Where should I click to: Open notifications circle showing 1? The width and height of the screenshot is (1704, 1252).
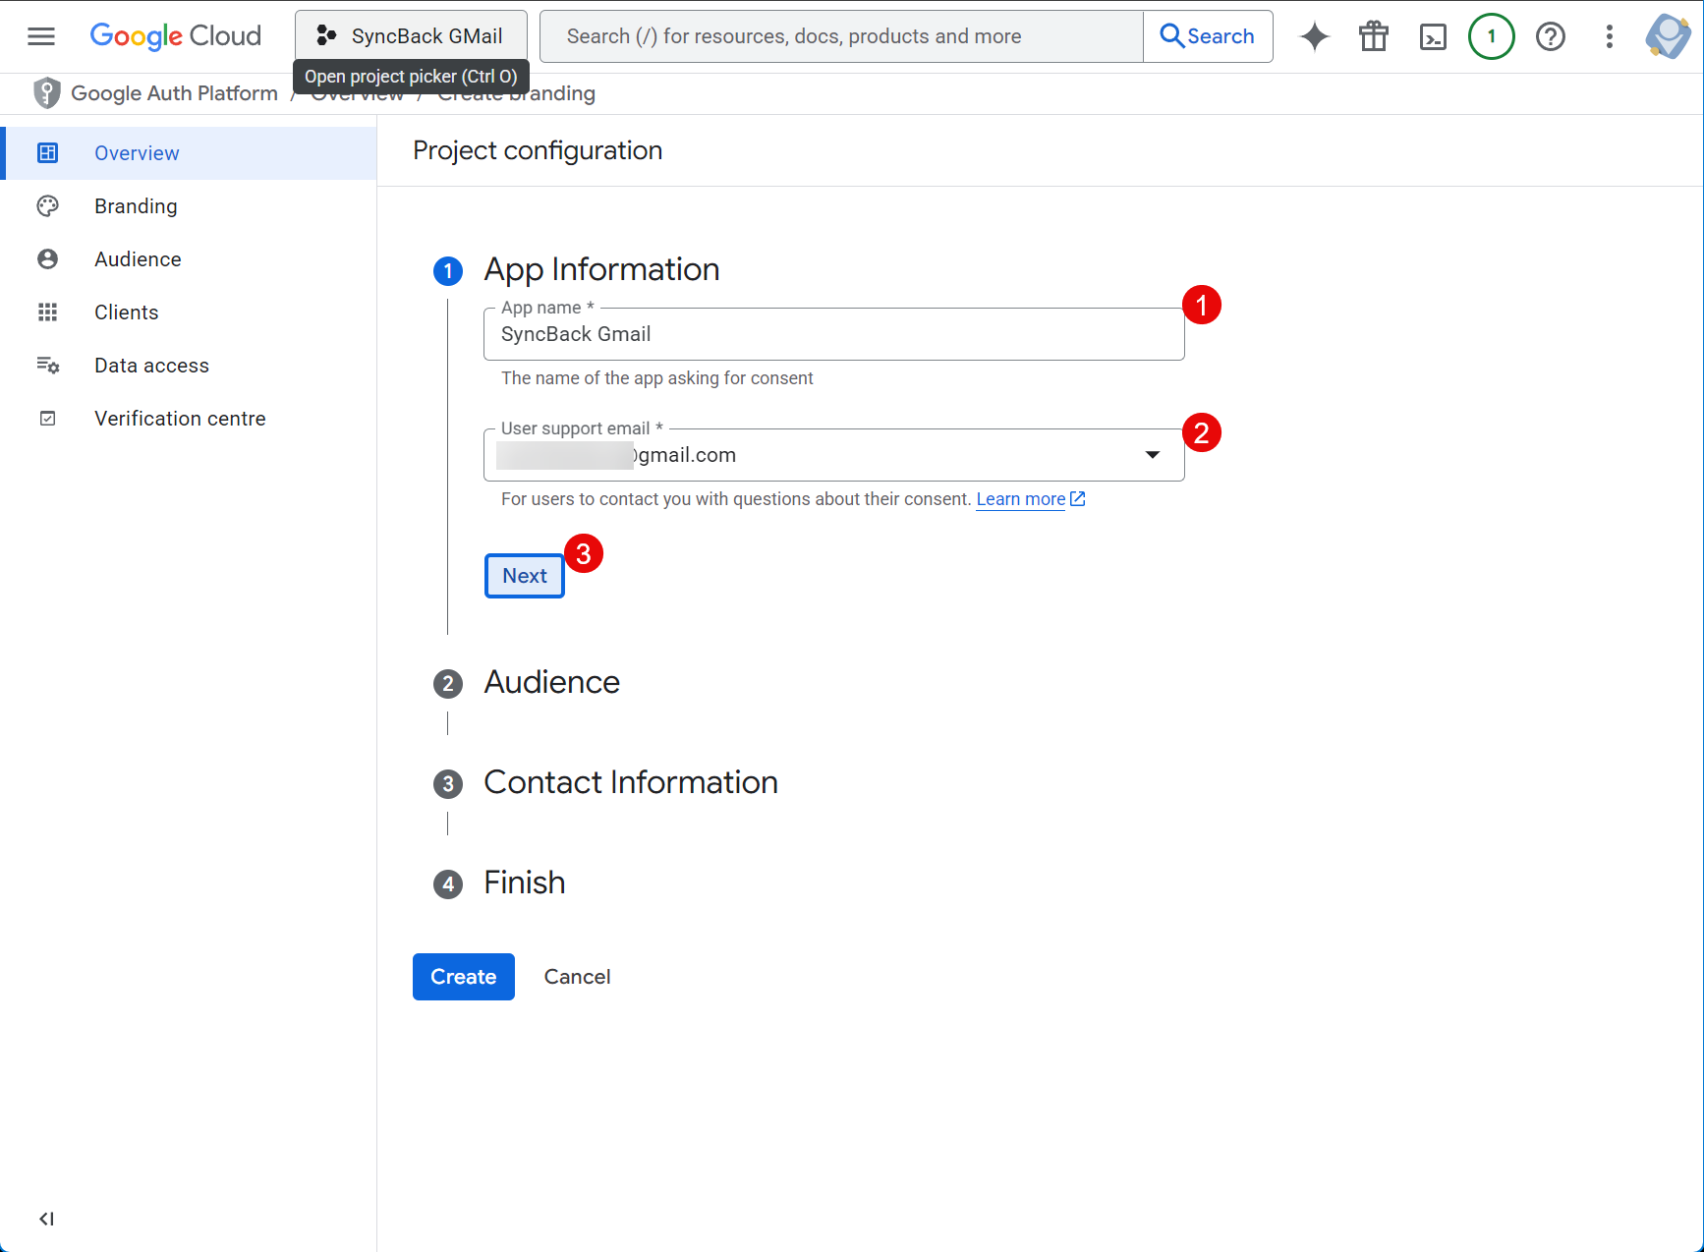(x=1491, y=36)
